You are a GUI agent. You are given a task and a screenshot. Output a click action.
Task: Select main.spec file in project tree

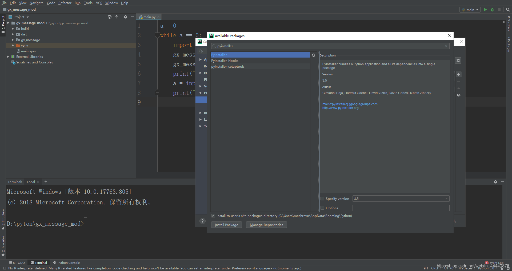29,51
